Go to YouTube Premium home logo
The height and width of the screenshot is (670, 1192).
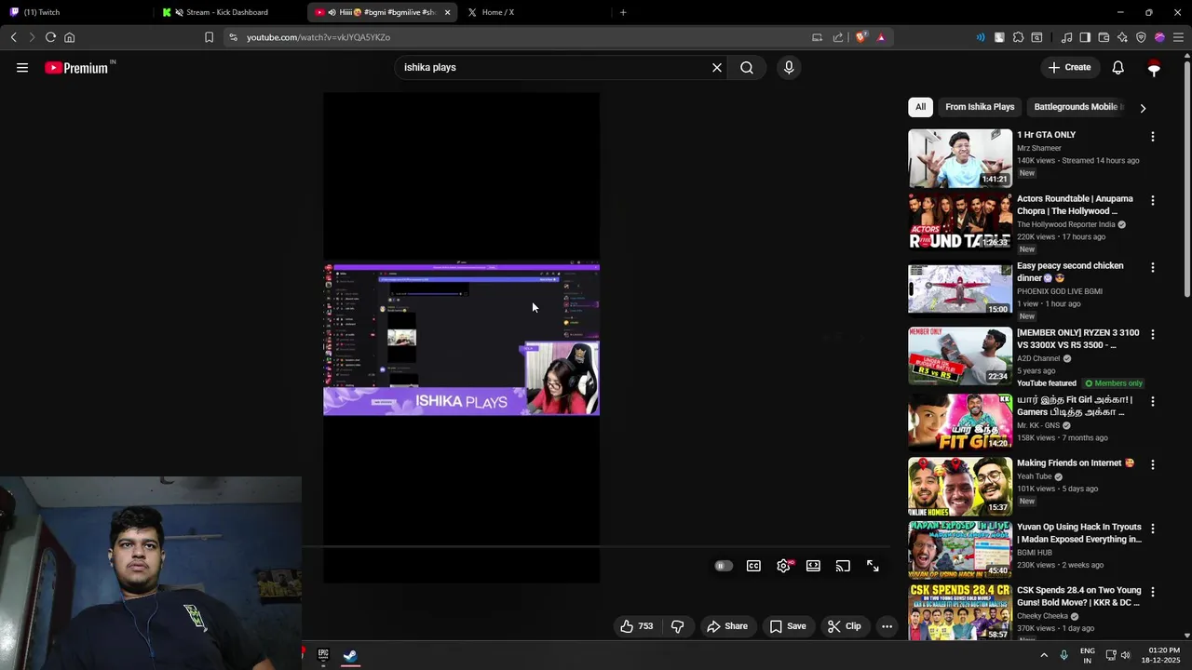[x=79, y=67]
